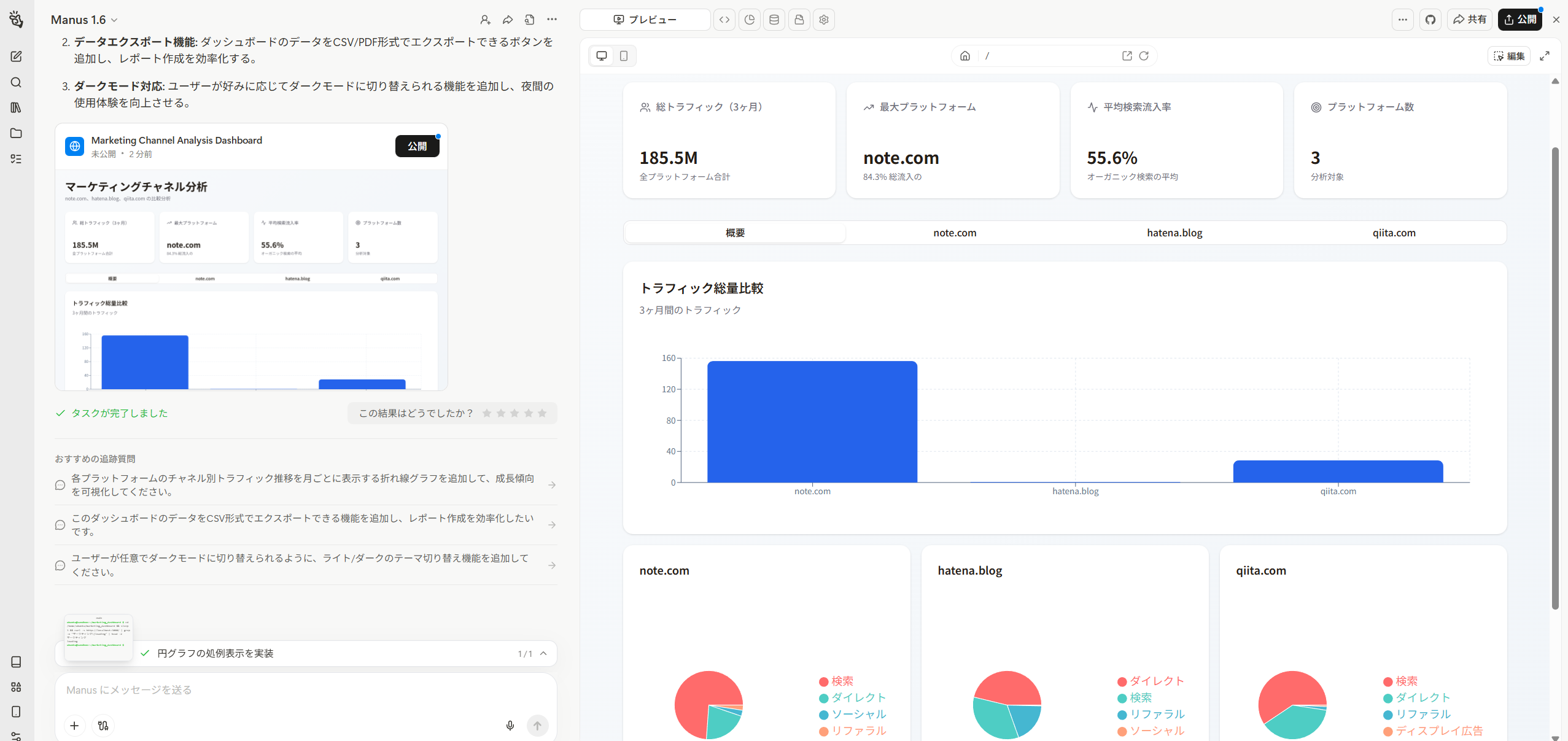Open the database panel icon
1568x741 pixels.
(x=774, y=20)
